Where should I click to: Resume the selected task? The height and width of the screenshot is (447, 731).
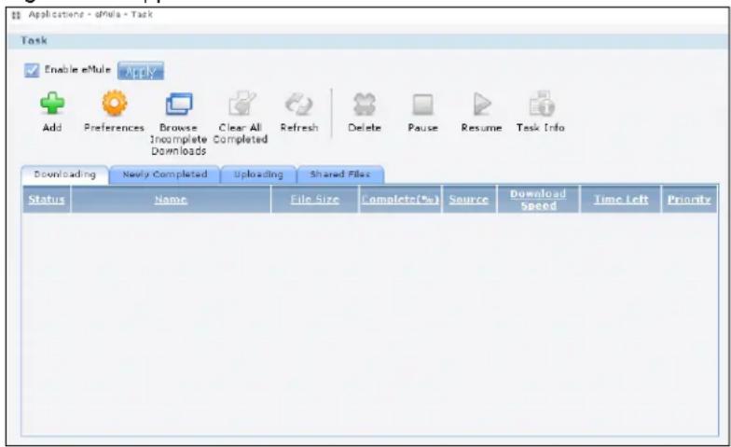pos(481,104)
